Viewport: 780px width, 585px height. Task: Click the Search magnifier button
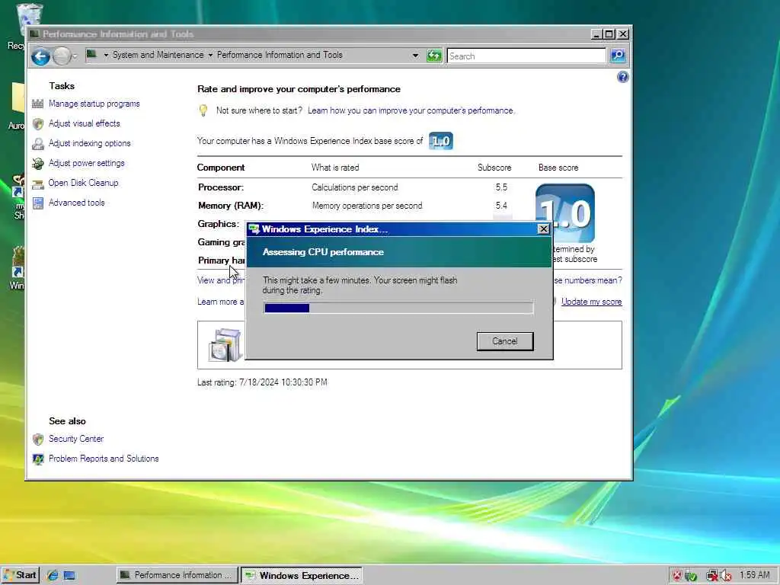pos(618,56)
